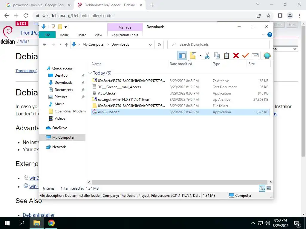This screenshot has width=306, height=229.
Task: Select Quick access in navigation pane
Action: (62, 68)
